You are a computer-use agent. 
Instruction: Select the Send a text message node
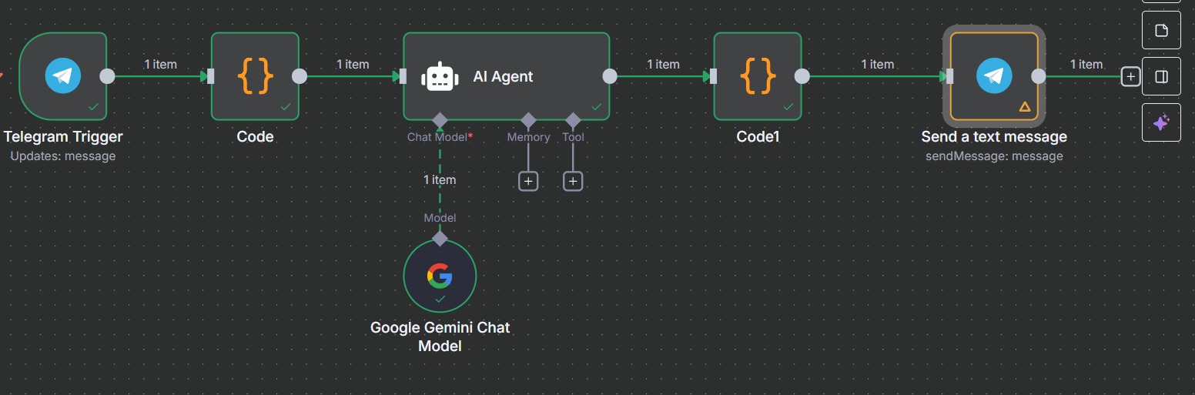pyautogui.click(x=994, y=76)
